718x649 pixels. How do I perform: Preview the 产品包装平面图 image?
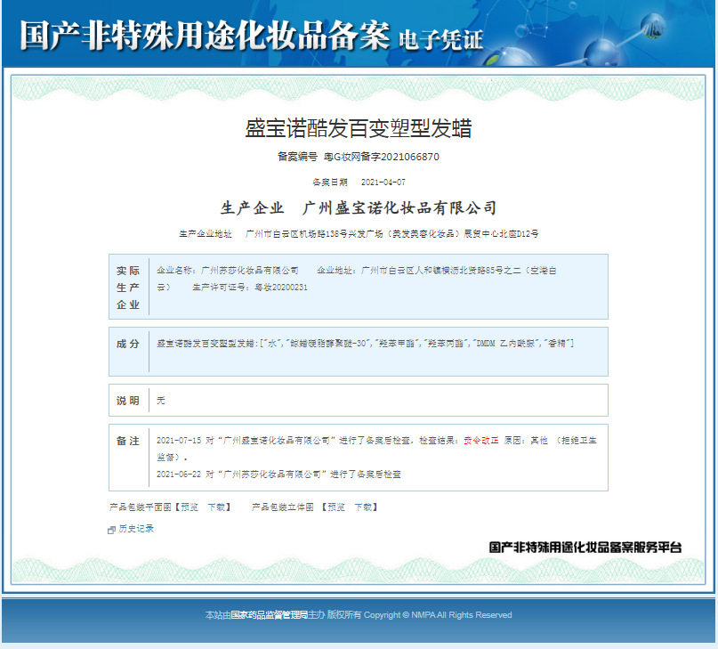(x=188, y=507)
